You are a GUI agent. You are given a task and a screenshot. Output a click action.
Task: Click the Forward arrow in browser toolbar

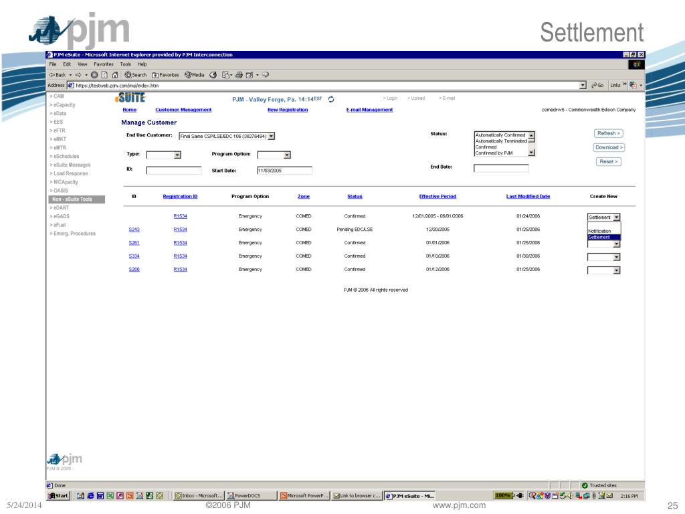[79, 75]
